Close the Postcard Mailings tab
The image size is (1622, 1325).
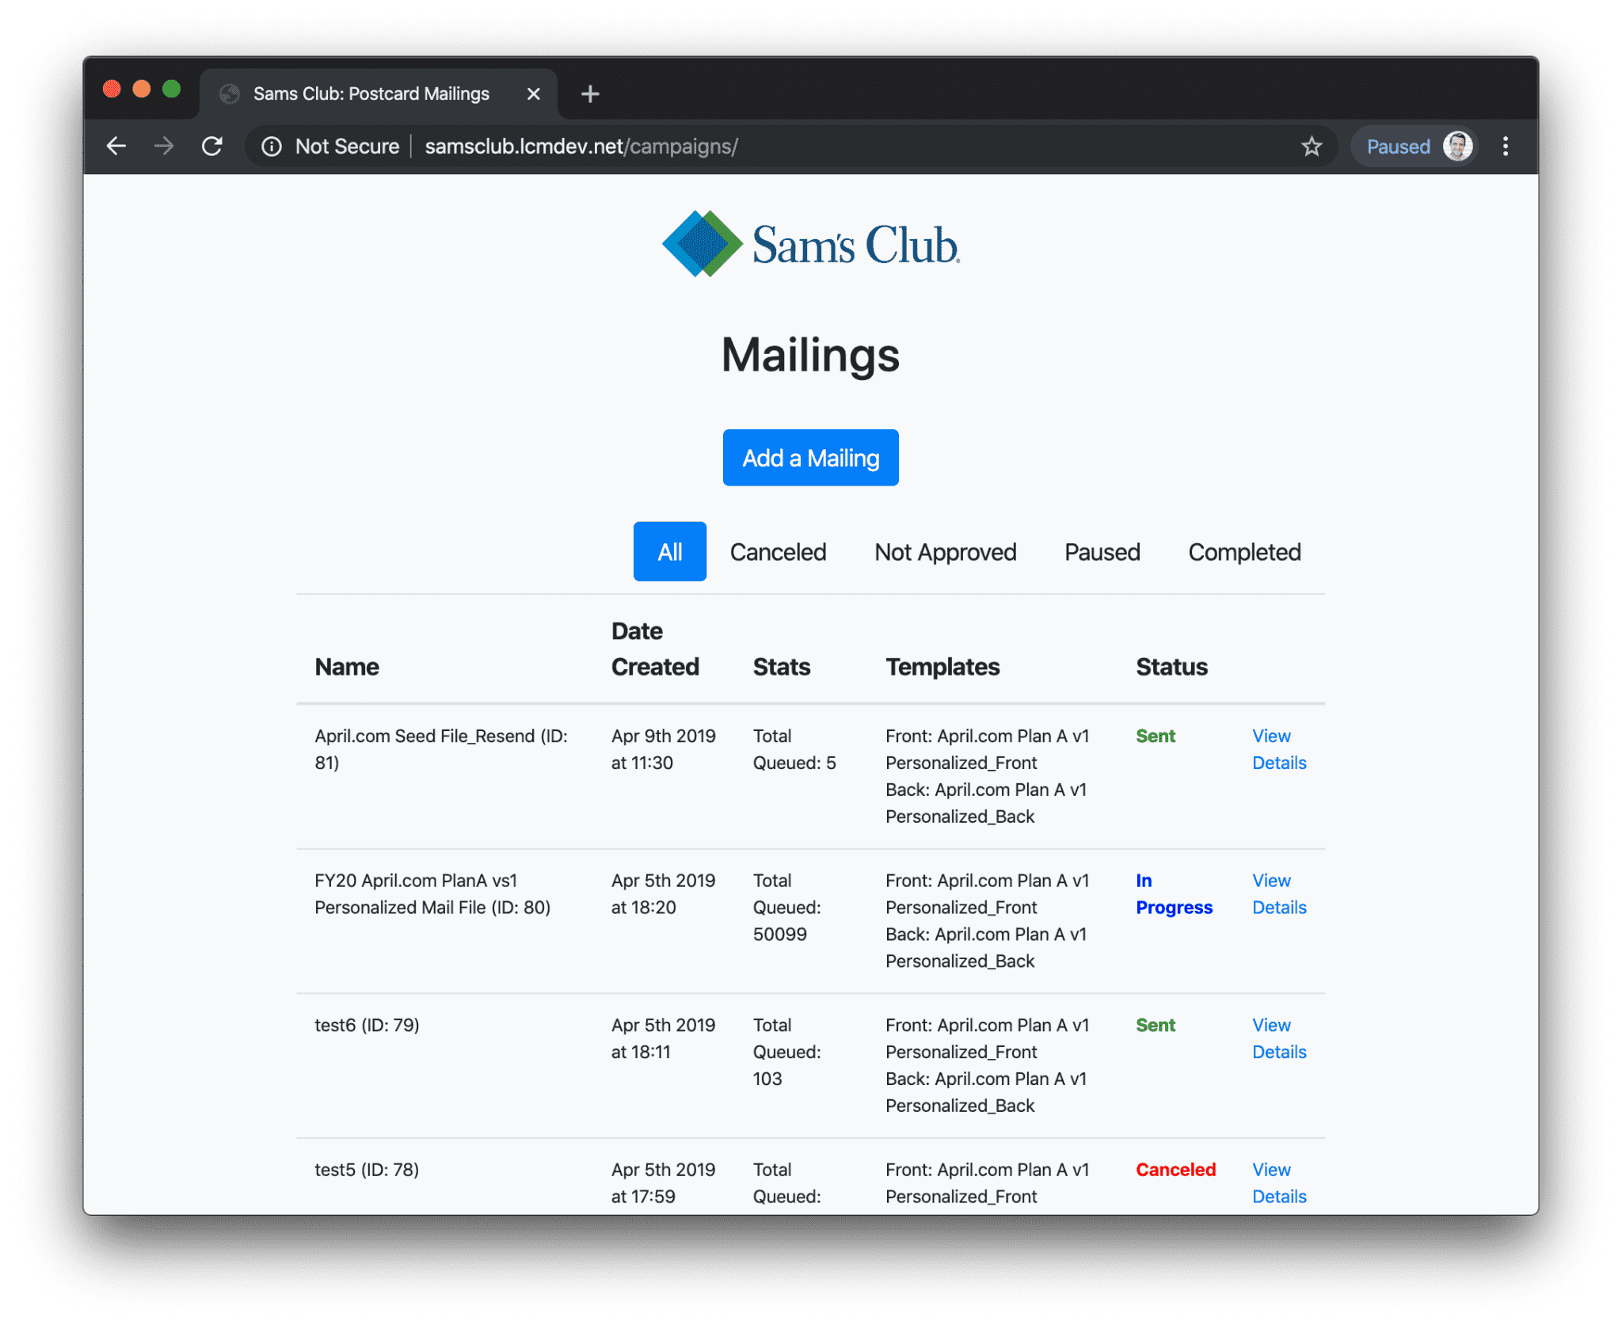[533, 94]
